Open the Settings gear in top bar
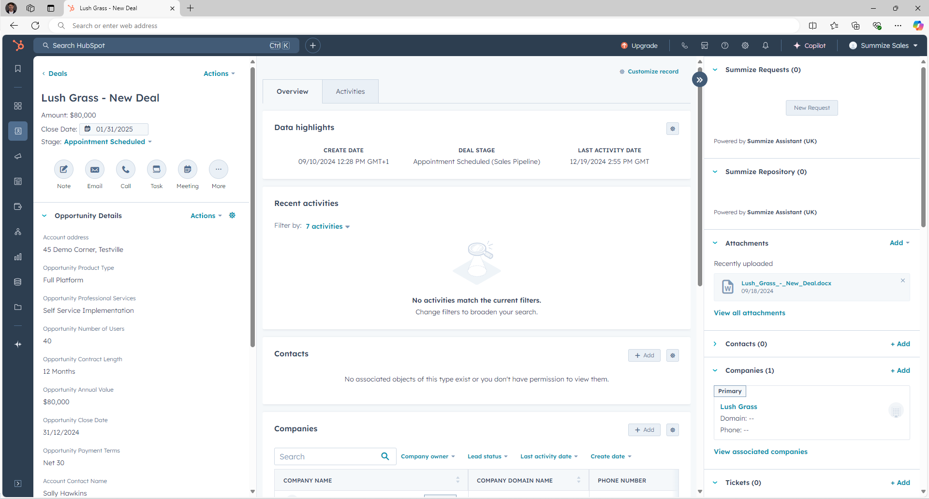Screen dimensions: 929x499 click(745, 45)
